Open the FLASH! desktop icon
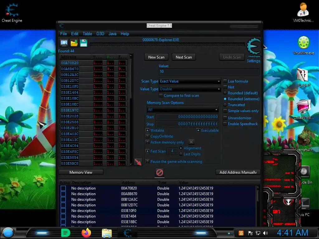The image size is (319, 239). point(303,78)
